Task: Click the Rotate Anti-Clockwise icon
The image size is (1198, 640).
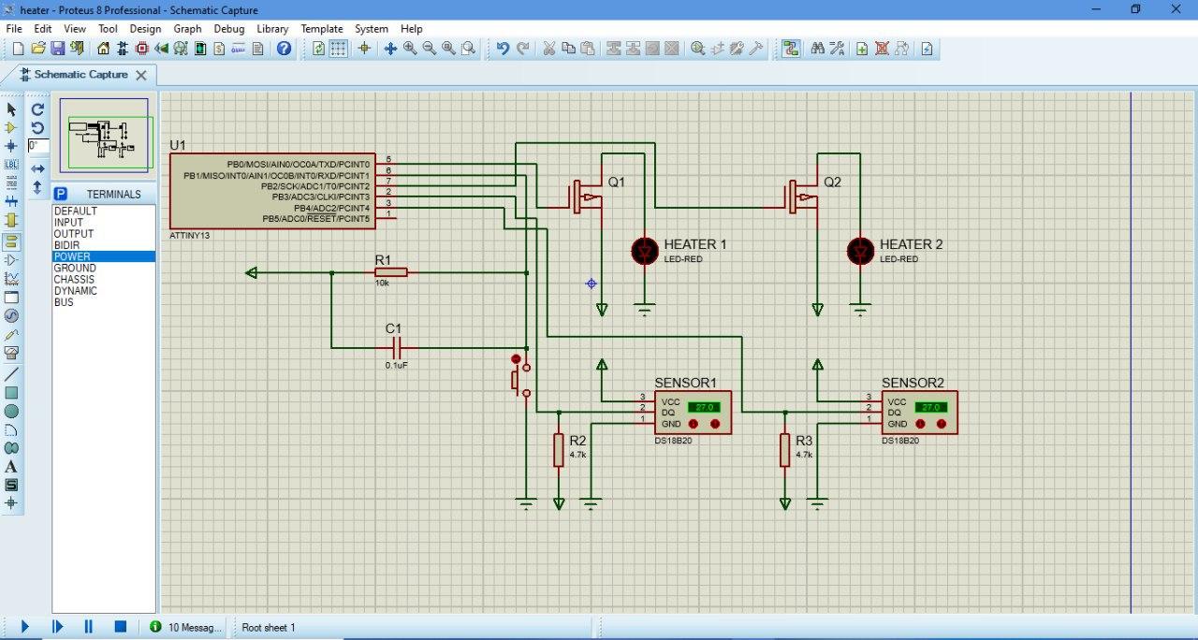Action: [x=37, y=127]
